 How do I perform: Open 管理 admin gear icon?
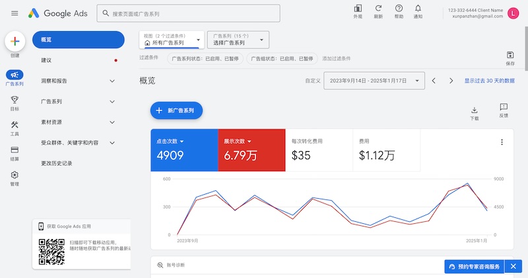15,176
